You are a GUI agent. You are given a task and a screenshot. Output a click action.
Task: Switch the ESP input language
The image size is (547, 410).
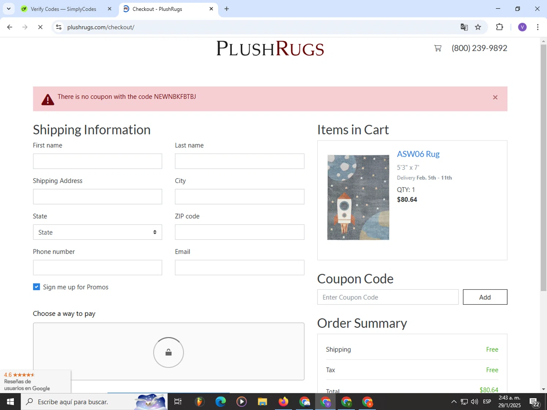click(x=487, y=402)
